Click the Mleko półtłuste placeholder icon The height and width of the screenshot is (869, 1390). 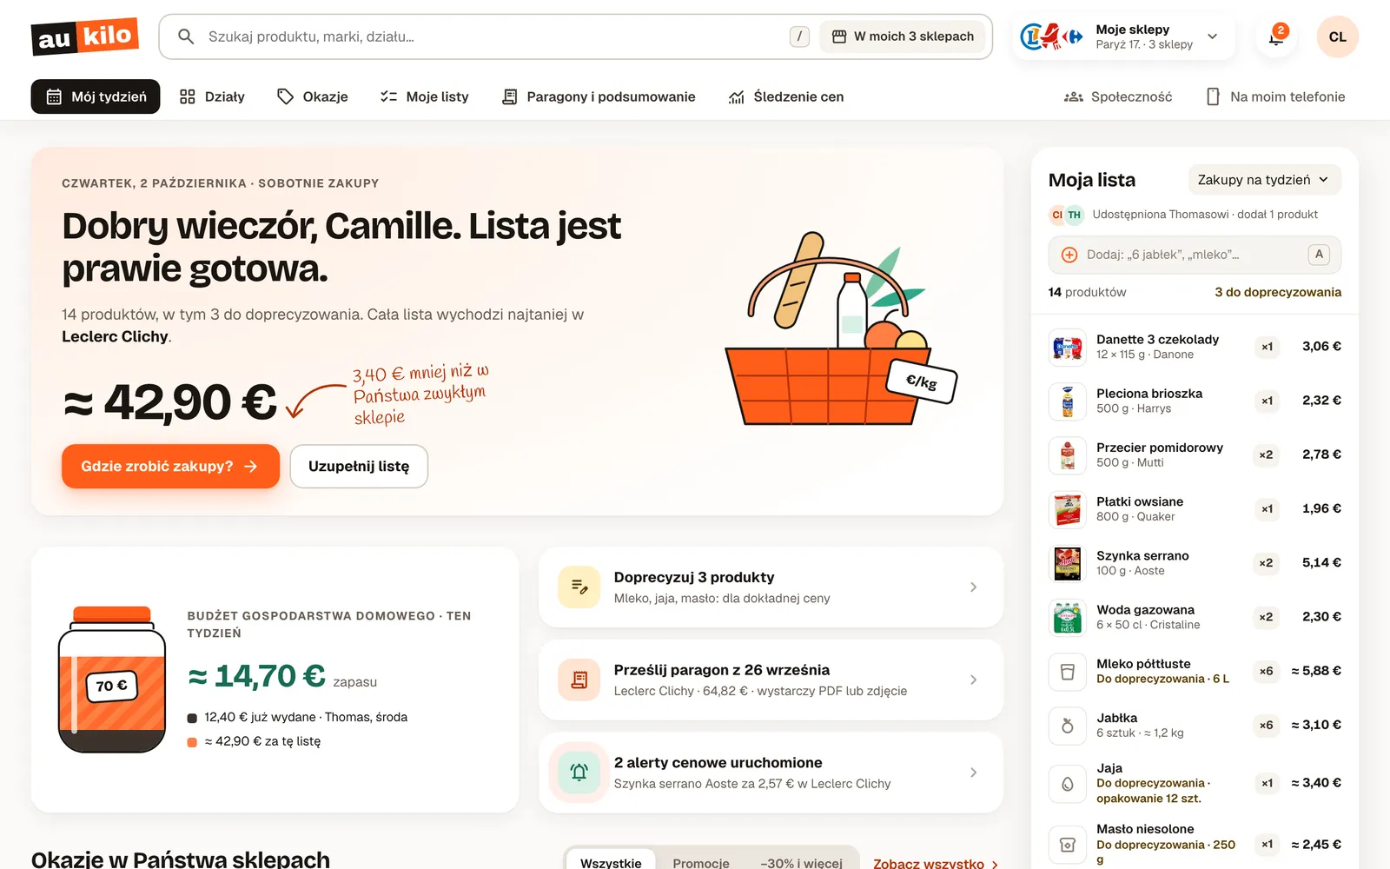1068,671
